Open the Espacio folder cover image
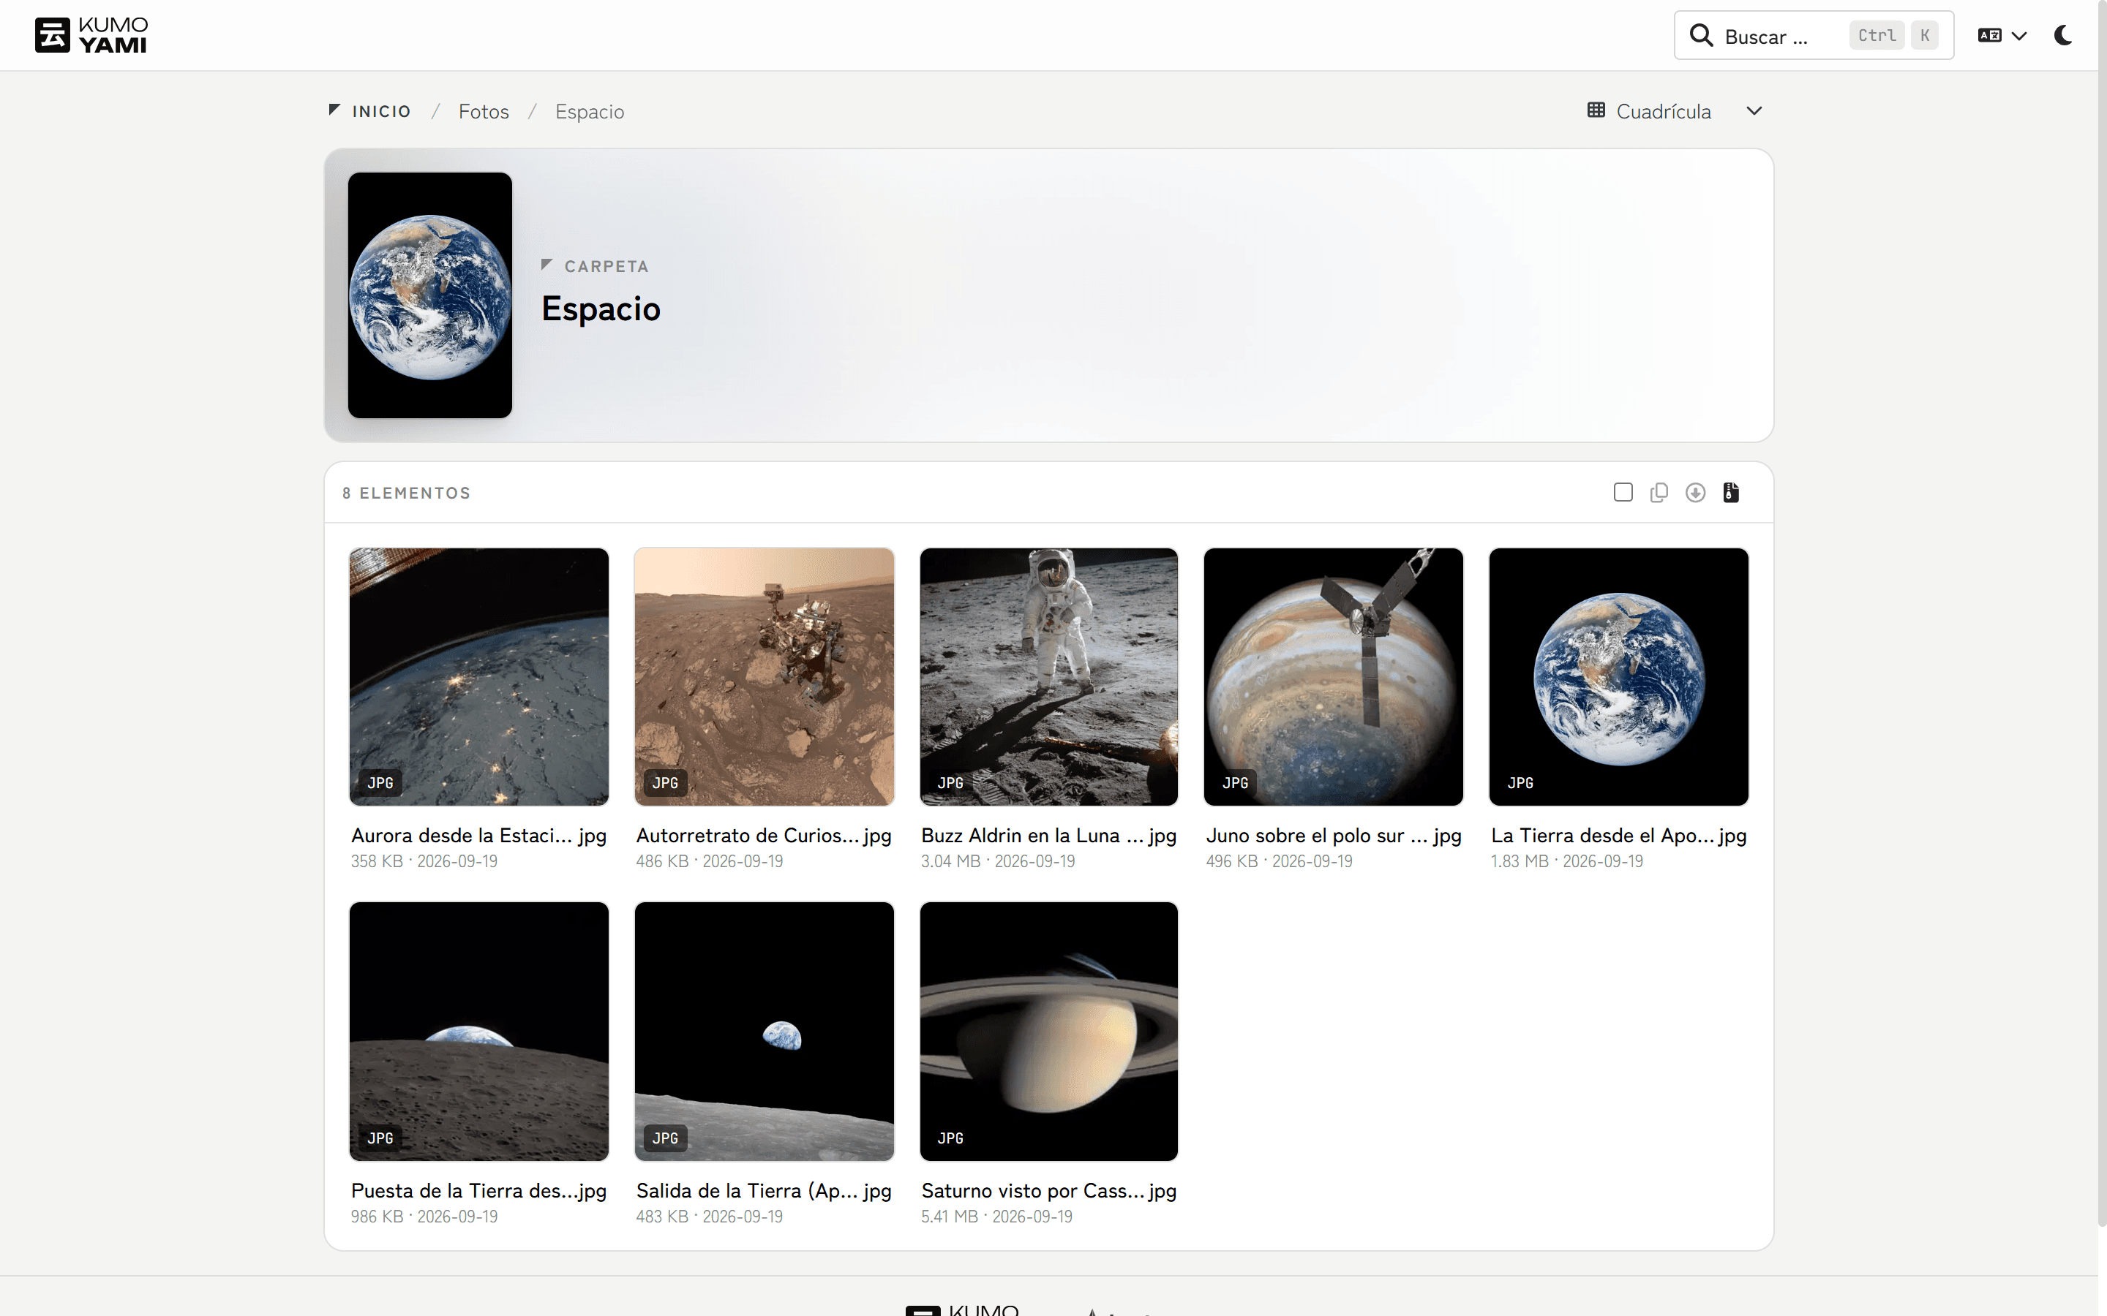The height and width of the screenshot is (1316, 2107). tap(430, 295)
